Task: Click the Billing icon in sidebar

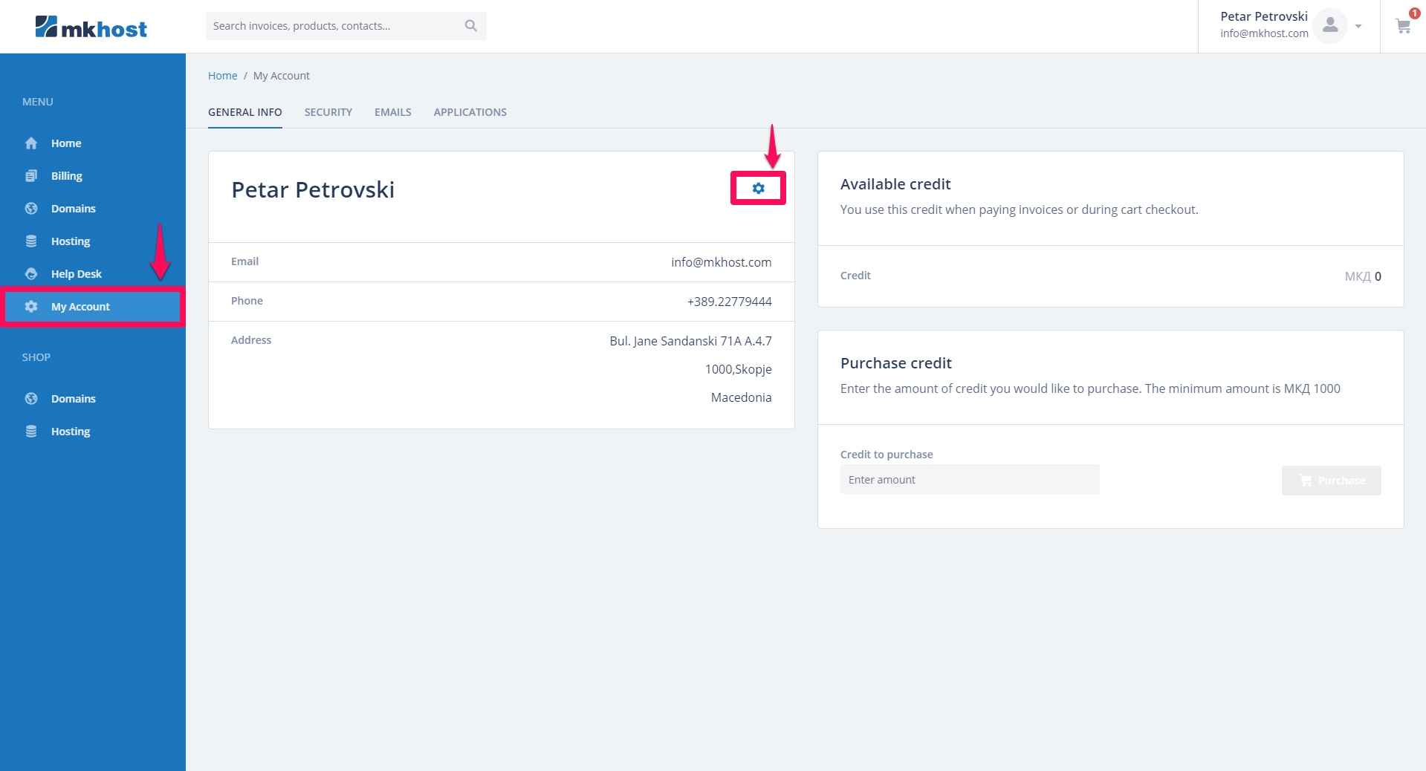Action: point(31,176)
